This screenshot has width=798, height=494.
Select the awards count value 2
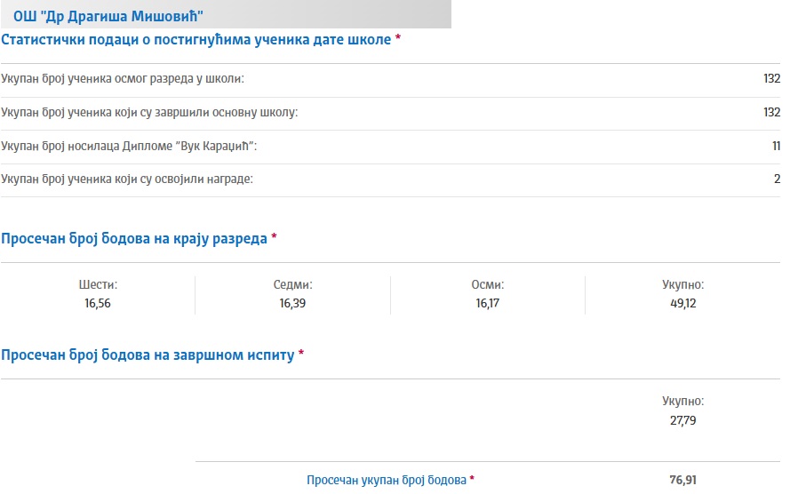(778, 179)
